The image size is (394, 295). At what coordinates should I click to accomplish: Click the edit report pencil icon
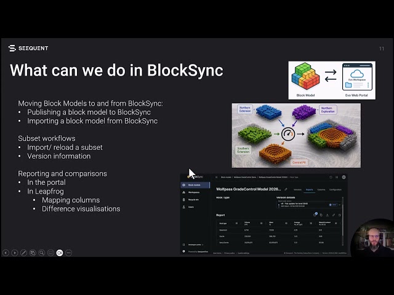pyautogui.click(x=334, y=215)
